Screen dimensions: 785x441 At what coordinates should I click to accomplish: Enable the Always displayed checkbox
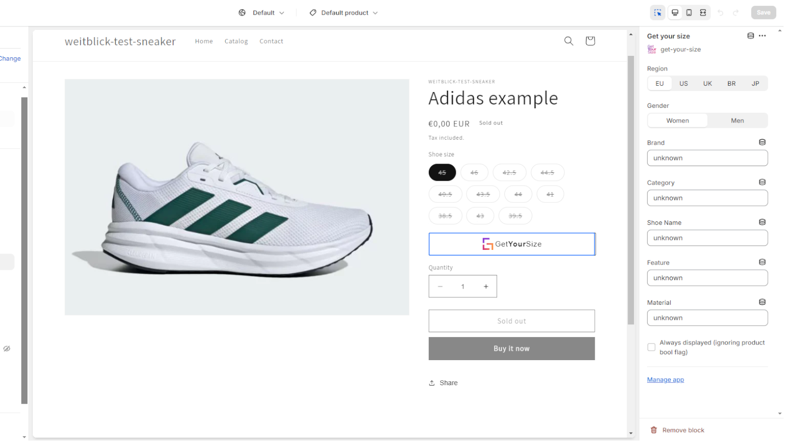click(x=652, y=347)
